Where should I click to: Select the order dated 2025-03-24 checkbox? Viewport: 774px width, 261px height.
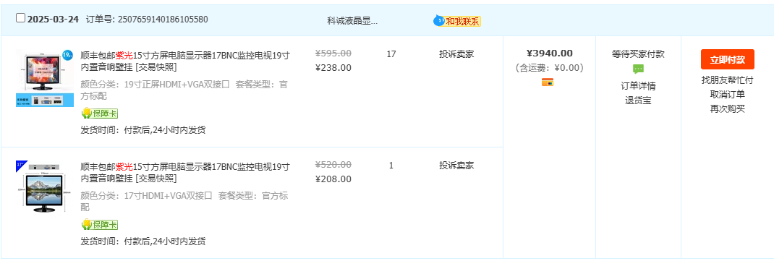20,18
